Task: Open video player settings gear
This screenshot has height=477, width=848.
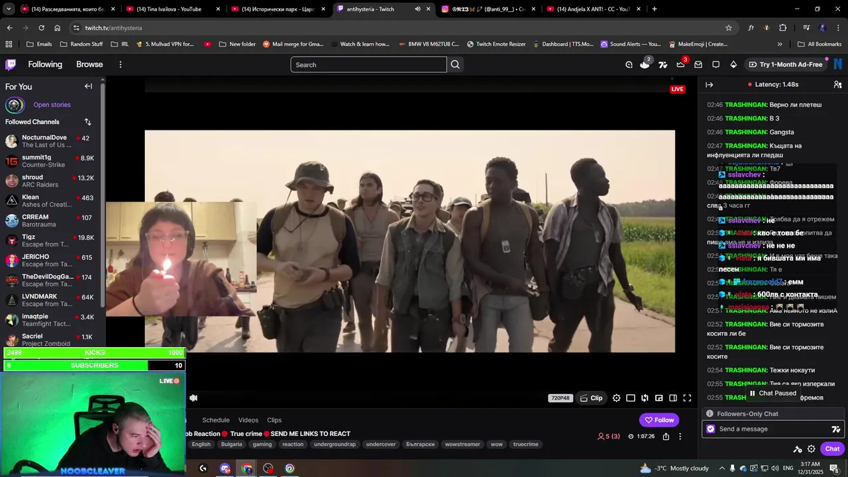Action: 616,398
